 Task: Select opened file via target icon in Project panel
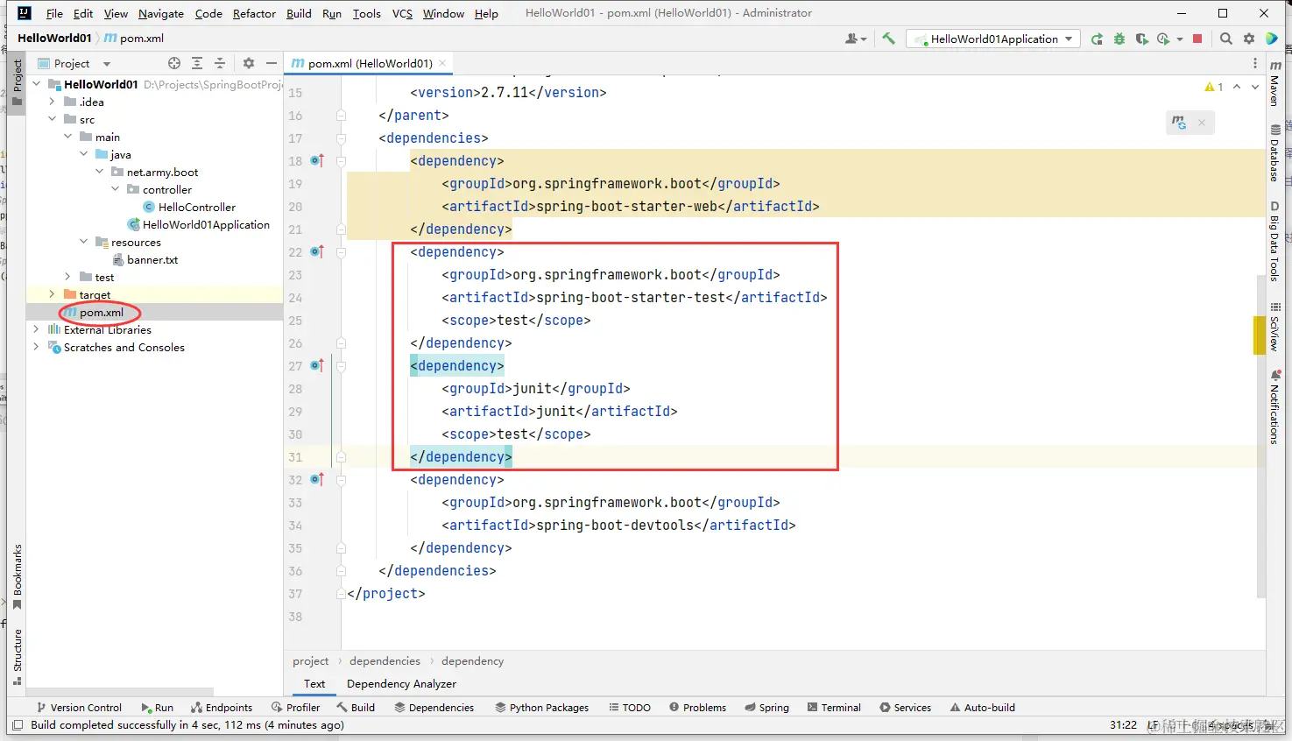[174, 63]
